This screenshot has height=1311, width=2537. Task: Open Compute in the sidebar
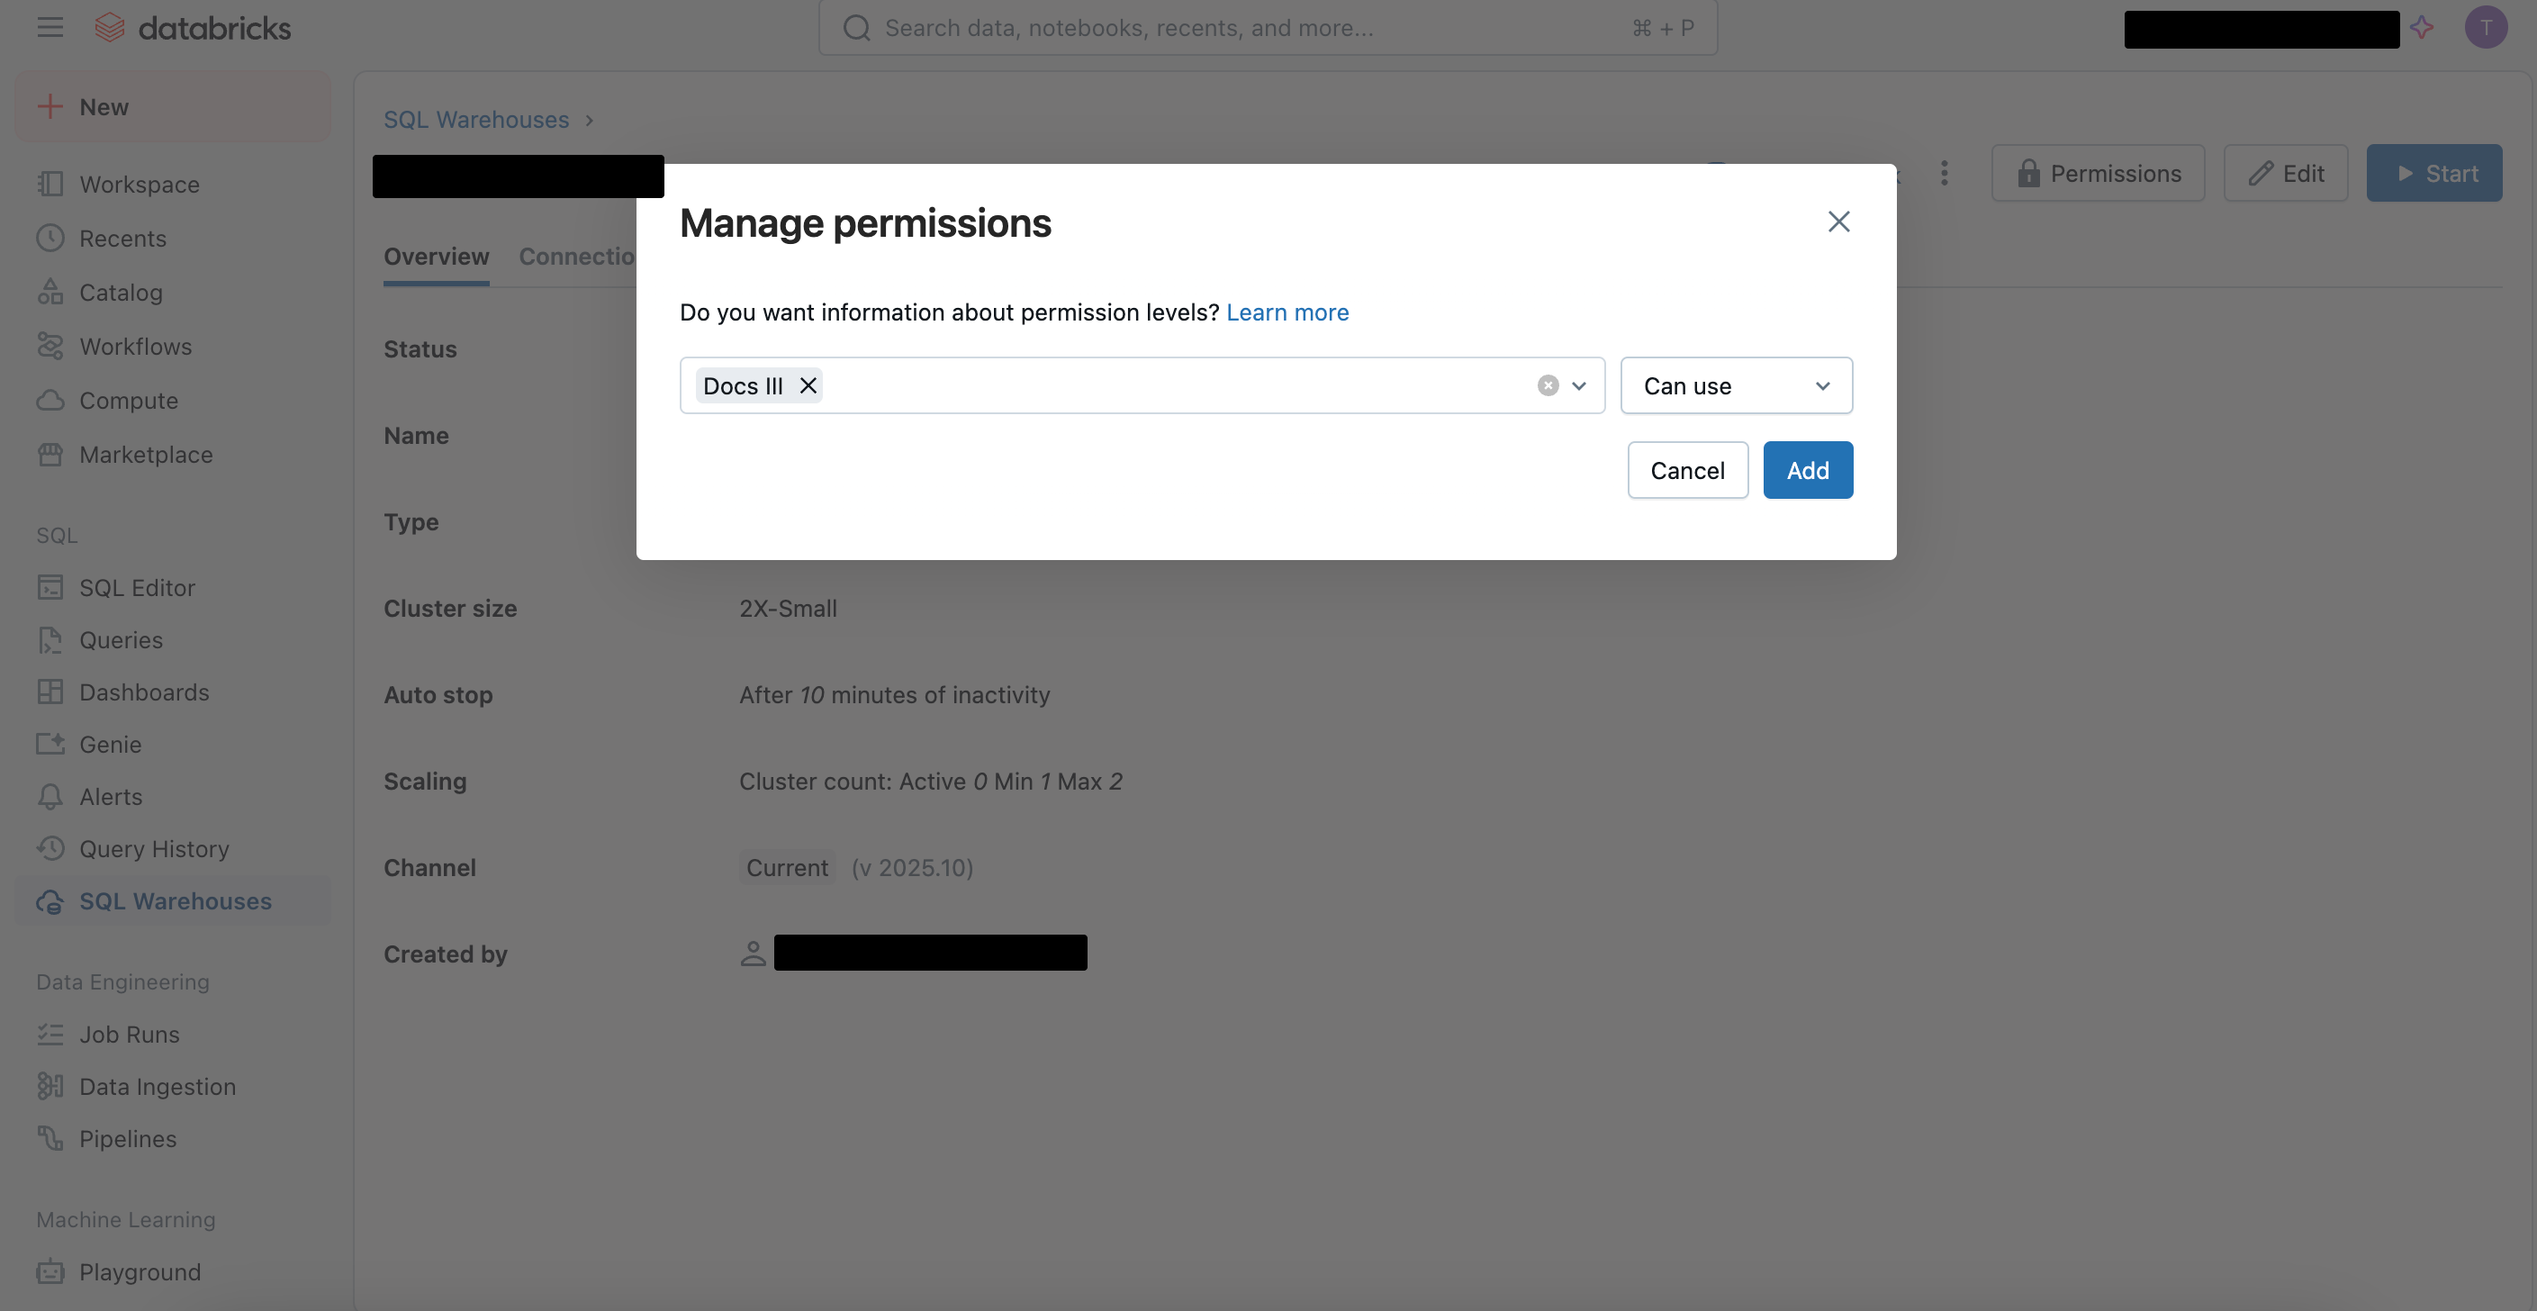[172, 401]
